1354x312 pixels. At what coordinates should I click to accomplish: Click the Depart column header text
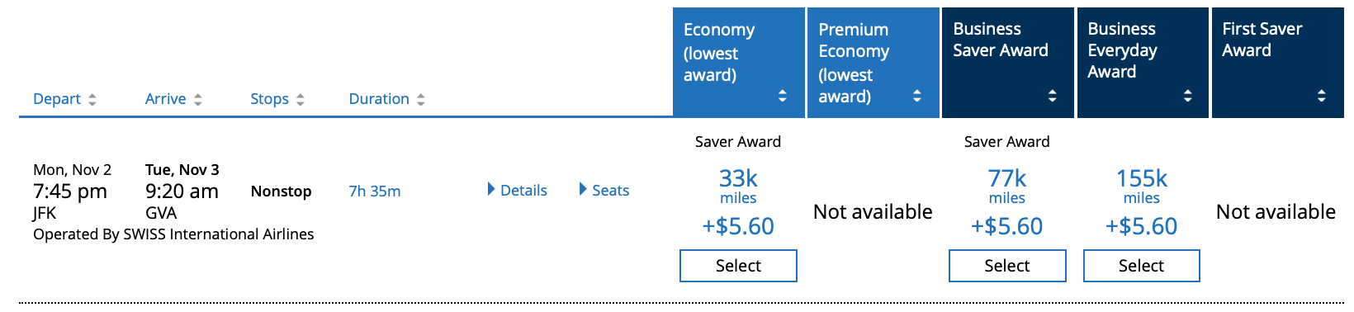coord(57,99)
